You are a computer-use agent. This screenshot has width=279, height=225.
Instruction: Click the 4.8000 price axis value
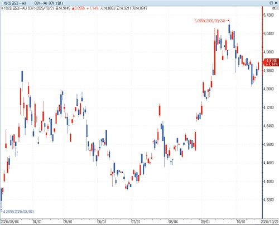click(269, 89)
